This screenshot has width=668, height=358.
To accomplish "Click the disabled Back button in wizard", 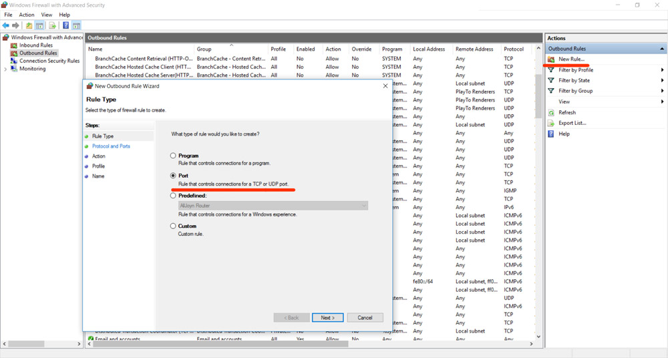I will click(x=291, y=317).
